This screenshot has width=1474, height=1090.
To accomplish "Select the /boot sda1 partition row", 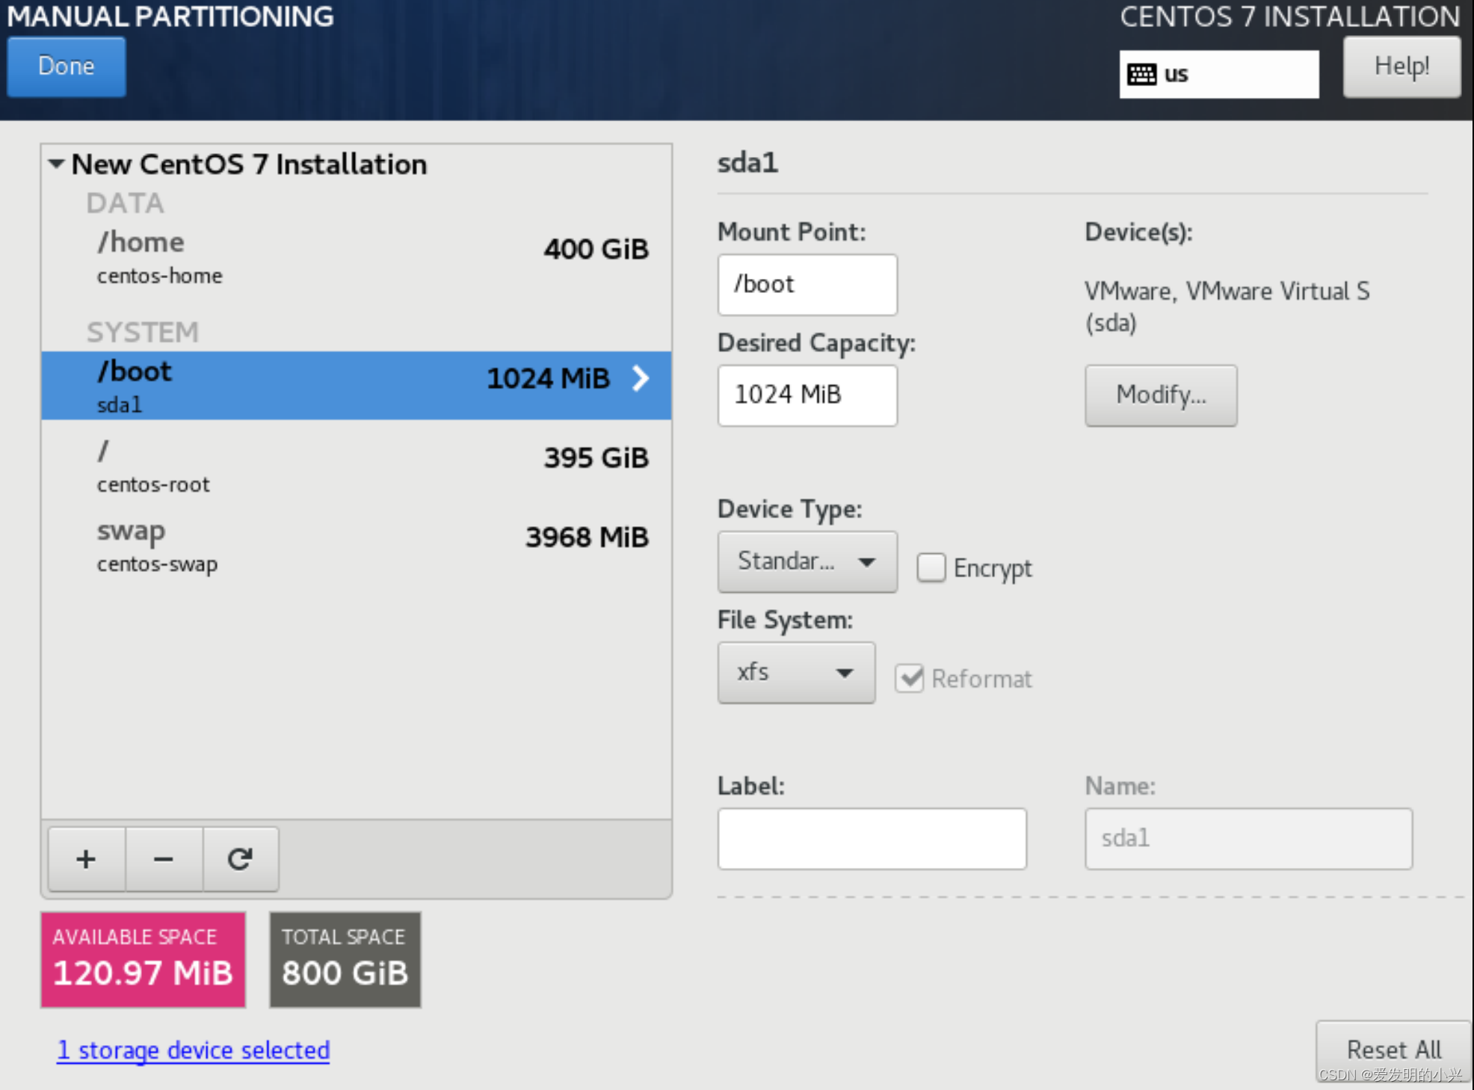I will pyautogui.click(x=357, y=386).
